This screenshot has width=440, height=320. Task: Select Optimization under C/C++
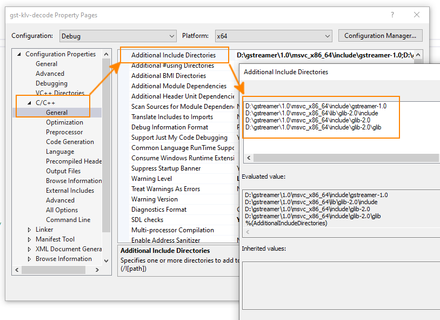[x=64, y=122]
